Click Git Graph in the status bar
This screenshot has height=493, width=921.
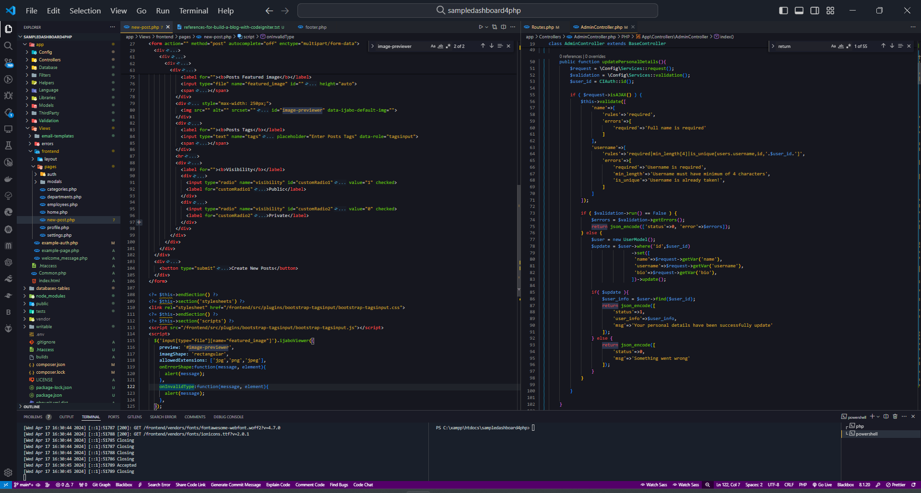pos(101,485)
